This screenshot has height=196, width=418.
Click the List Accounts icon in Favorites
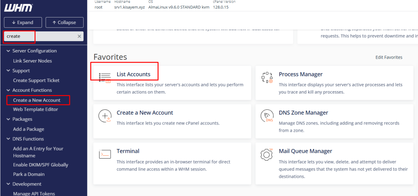105,77
